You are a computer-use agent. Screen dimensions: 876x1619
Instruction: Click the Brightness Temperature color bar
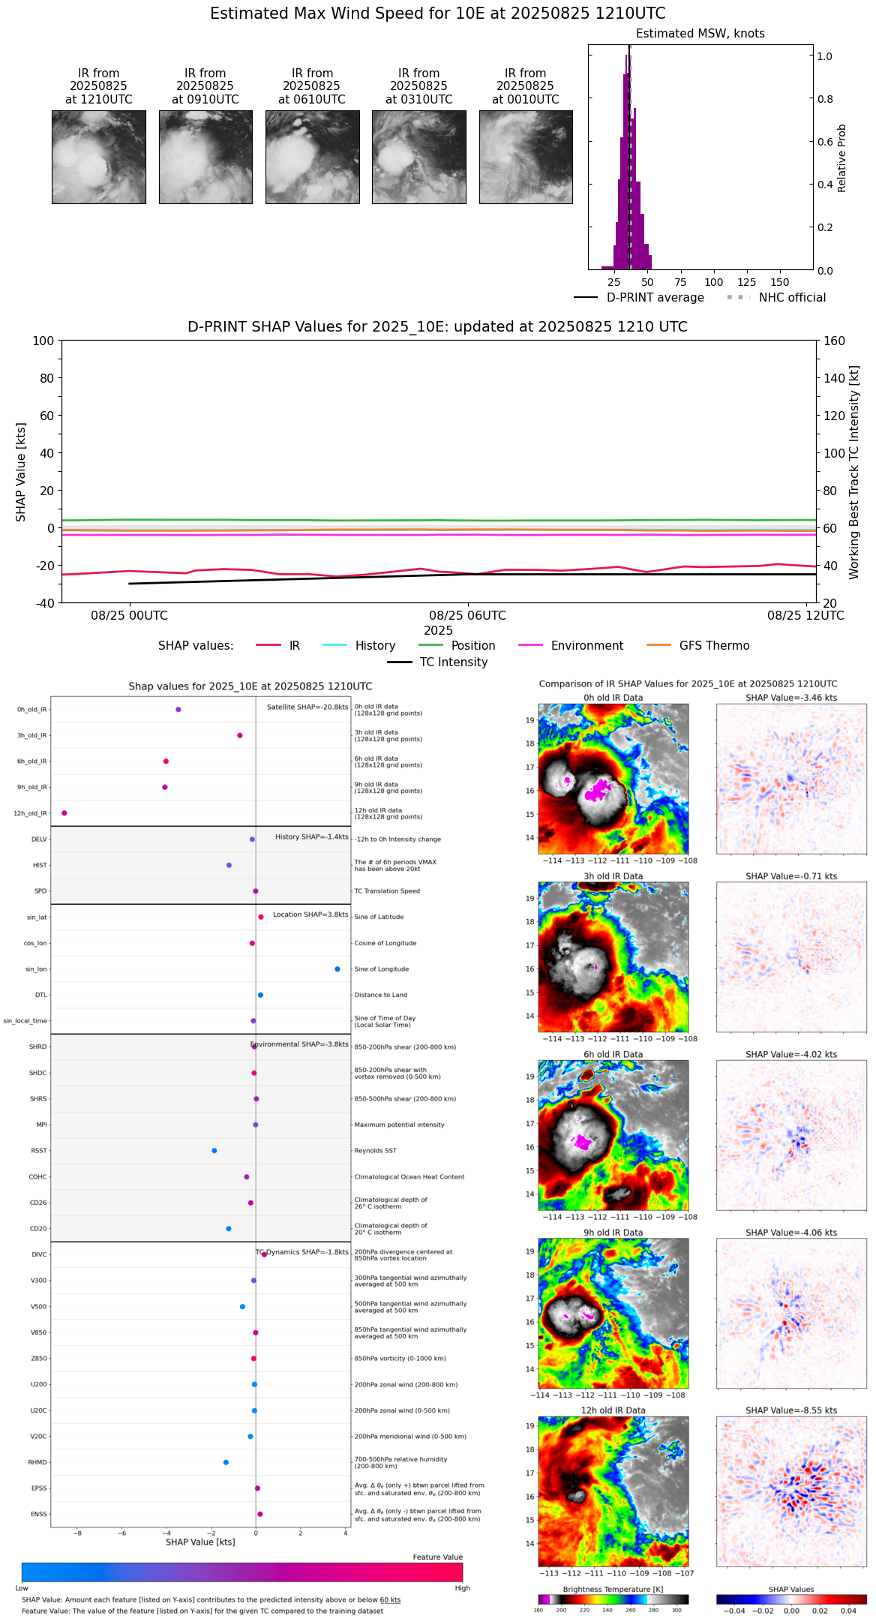tap(613, 1599)
